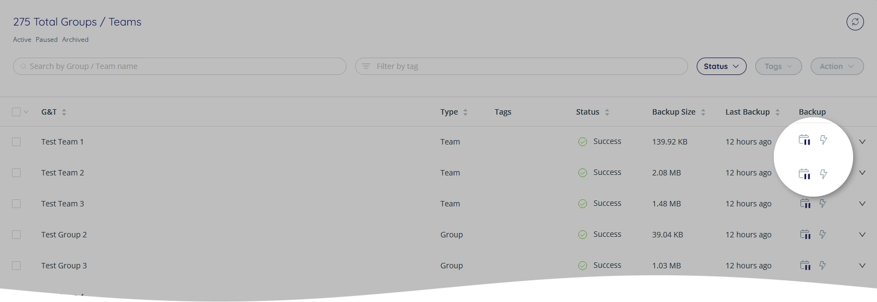Pause scheduled backup for Test Team 2

point(804,174)
